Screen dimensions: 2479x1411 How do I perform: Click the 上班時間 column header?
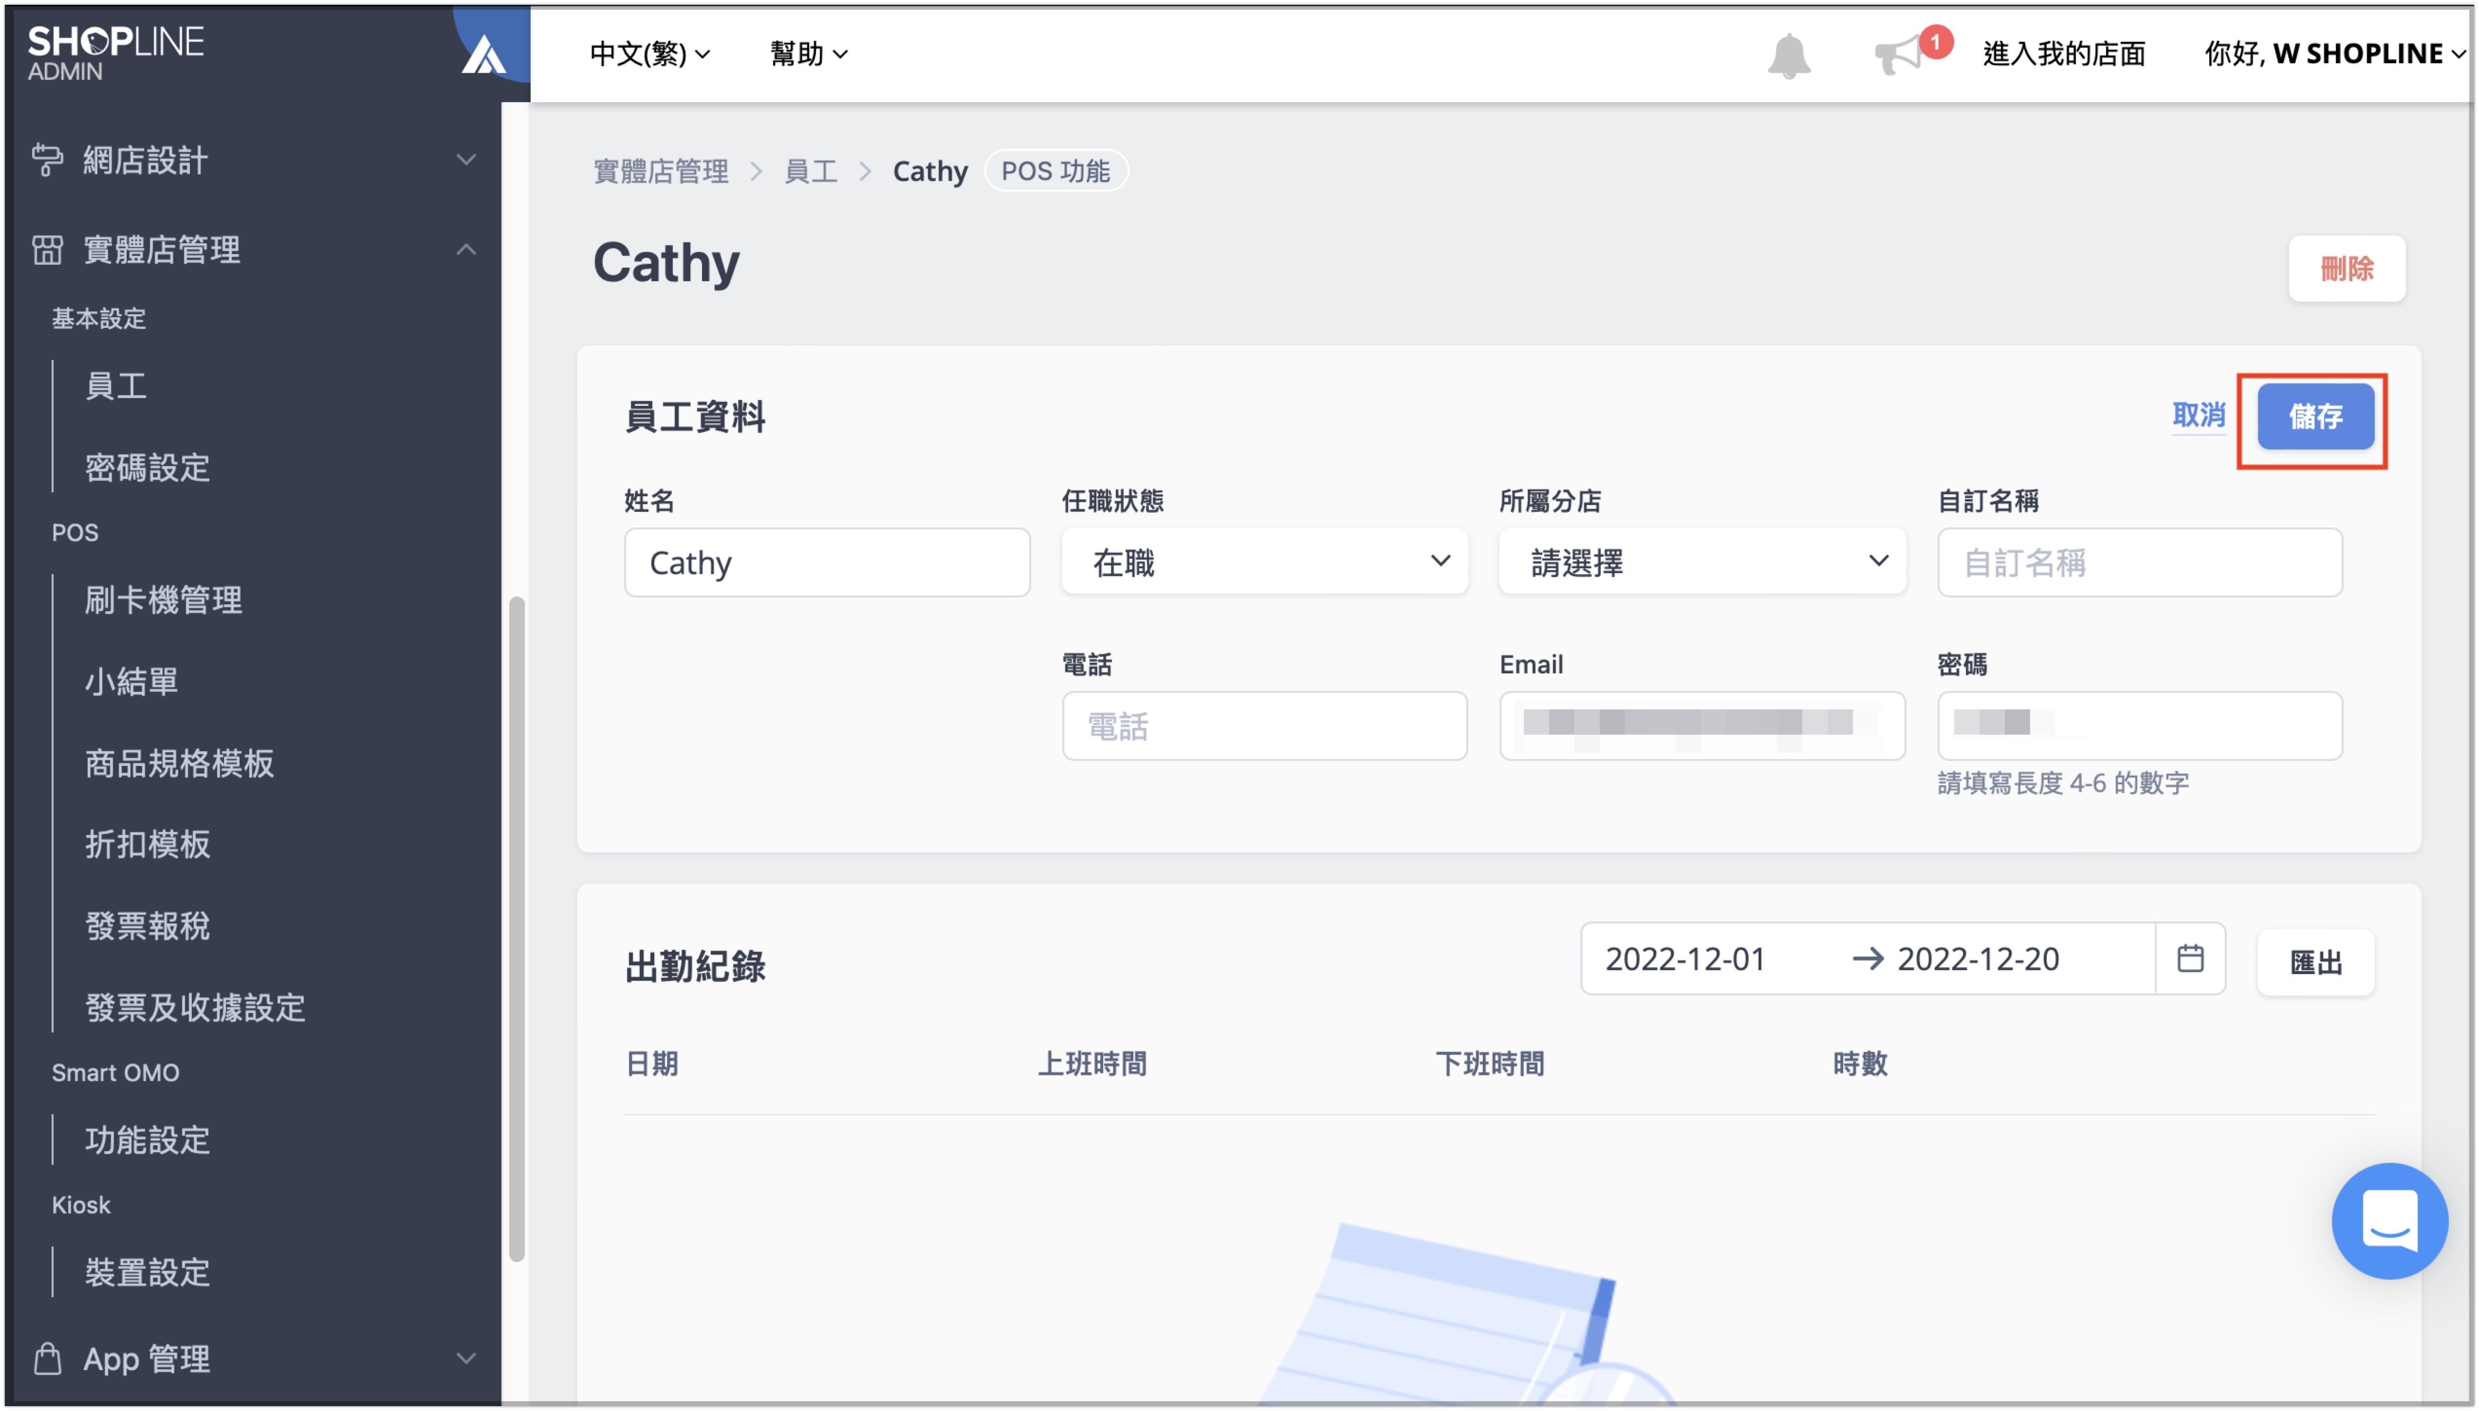click(1091, 1063)
